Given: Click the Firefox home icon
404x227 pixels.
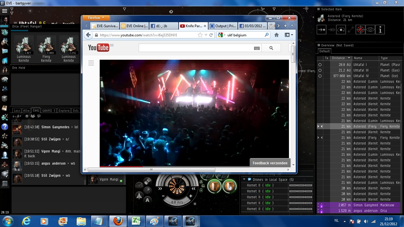Looking at the screenshot, I should point(277,35).
